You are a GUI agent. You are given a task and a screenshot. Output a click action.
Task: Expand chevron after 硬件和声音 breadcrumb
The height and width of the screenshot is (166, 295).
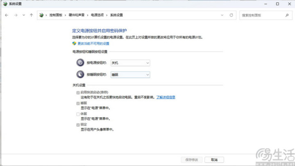[88, 15]
